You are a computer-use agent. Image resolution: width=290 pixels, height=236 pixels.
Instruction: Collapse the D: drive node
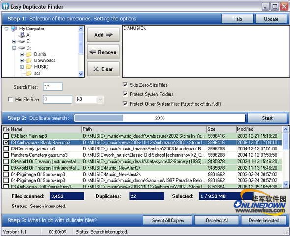[x=14, y=48]
